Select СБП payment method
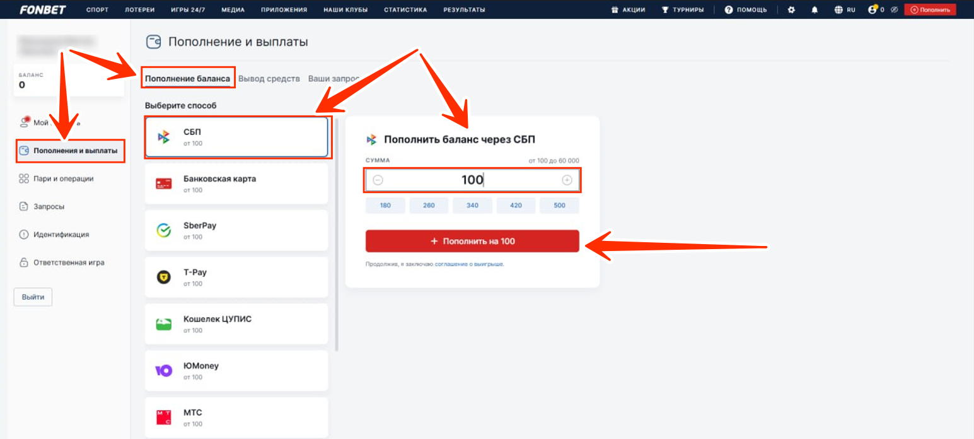The width and height of the screenshot is (974, 439). click(236, 137)
